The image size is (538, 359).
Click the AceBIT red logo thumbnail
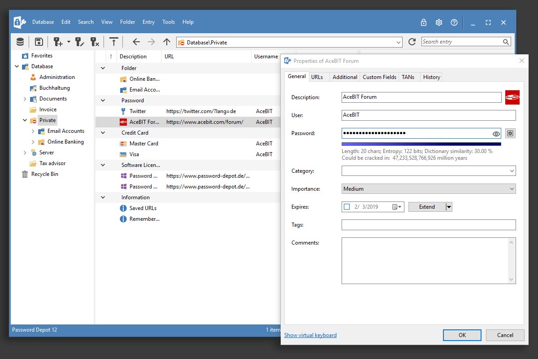[512, 97]
